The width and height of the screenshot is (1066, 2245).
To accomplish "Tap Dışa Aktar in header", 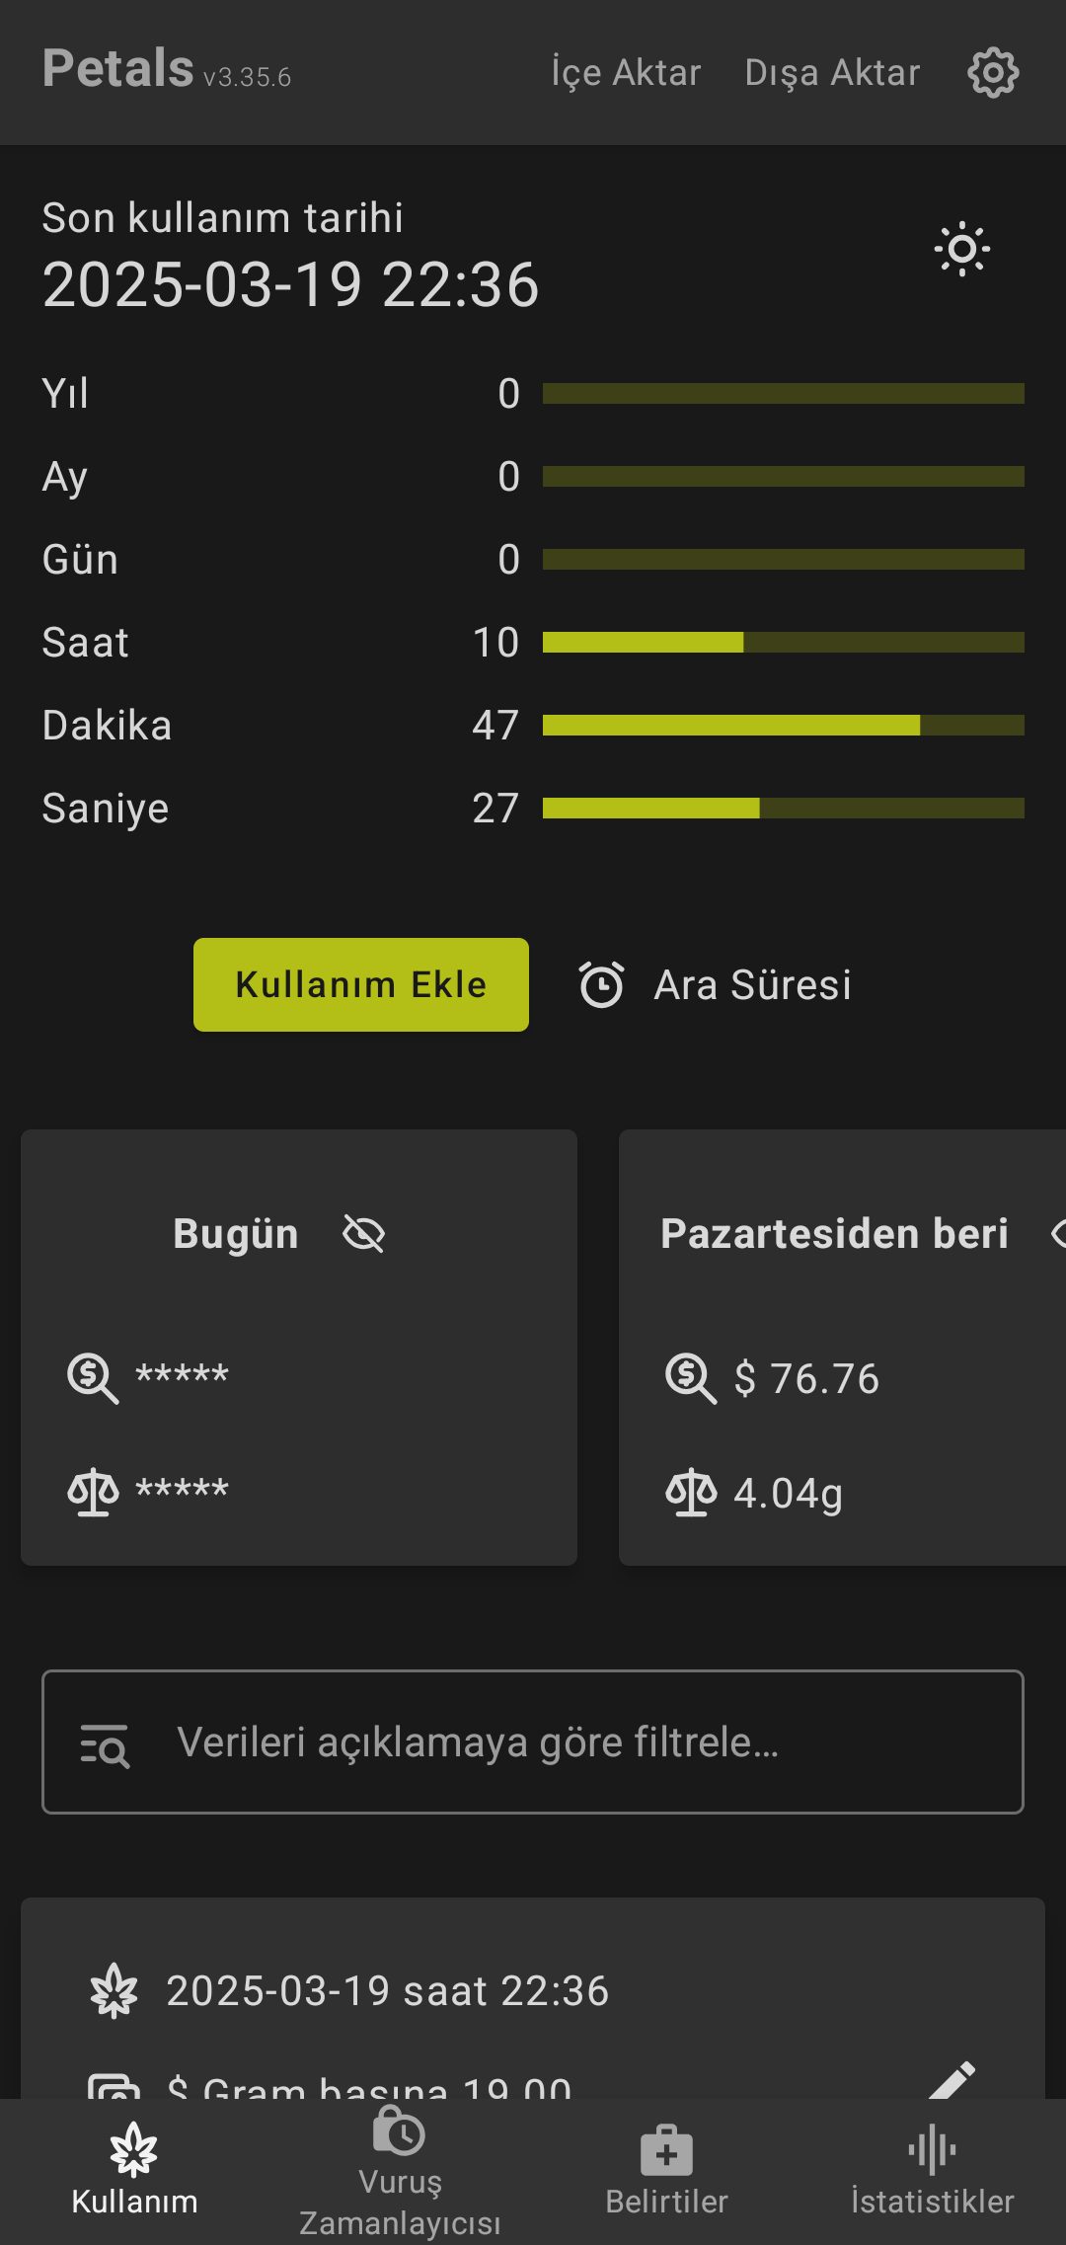I will [832, 73].
